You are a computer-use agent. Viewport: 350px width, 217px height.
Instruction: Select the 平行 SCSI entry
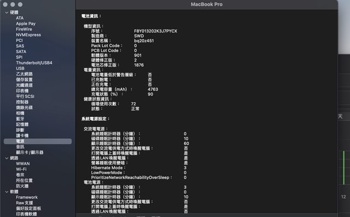pos(25,96)
